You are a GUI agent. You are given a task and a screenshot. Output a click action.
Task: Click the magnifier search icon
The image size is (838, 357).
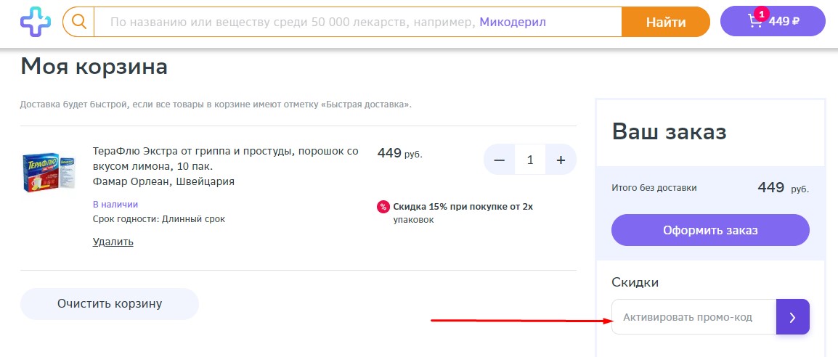pos(78,22)
